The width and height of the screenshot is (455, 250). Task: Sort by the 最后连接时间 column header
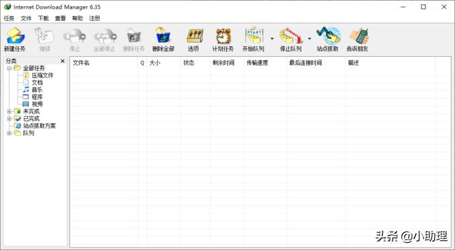click(316, 63)
